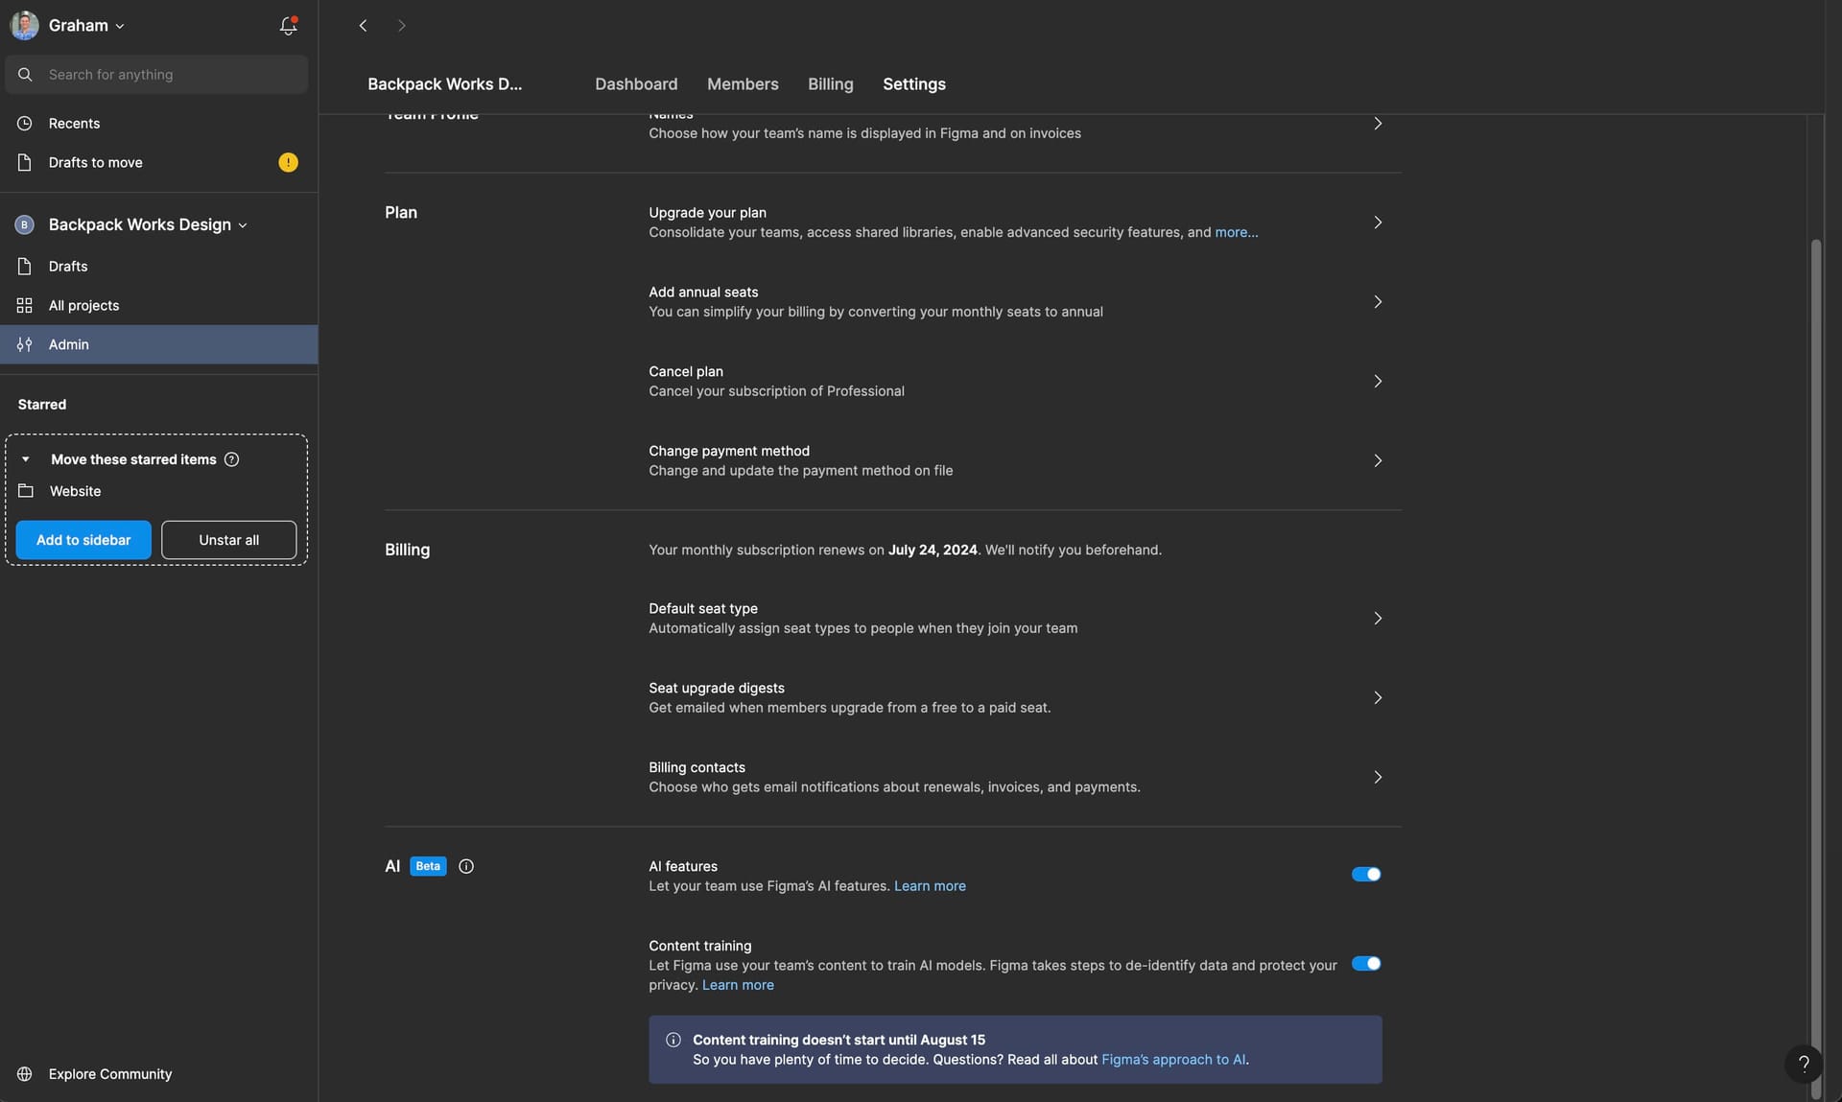The width and height of the screenshot is (1842, 1102).
Task: Open the help question mark button
Action: pos(1803,1063)
